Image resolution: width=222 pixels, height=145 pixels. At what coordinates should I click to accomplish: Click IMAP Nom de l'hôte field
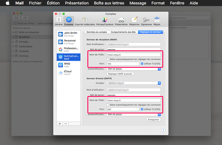pyautogui.click(x=134, y=55)
